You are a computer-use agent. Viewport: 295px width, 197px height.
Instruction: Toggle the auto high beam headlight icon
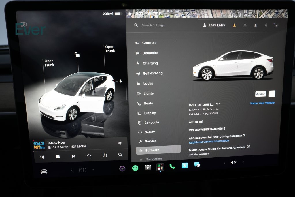point(24,25)
